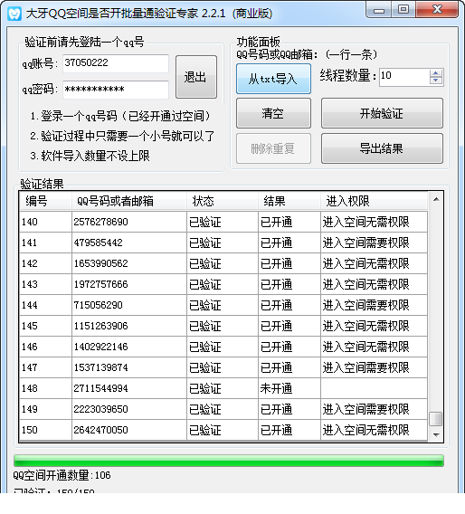Maximize the application window
The height and width of the screenshot is (514, 465).
(403, 10)
